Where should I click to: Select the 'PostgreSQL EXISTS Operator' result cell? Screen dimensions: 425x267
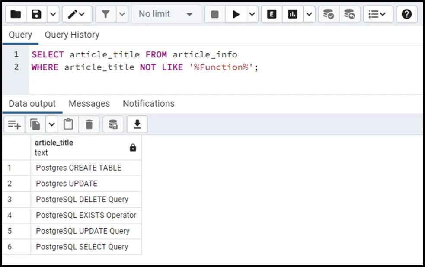coord(86,215)
